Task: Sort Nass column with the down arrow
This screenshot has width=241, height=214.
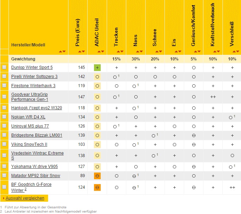Action: pyautogui.click(x=141, y=51)
